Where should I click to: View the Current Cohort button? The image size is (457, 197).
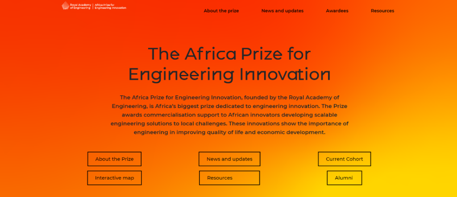(345, 159)
